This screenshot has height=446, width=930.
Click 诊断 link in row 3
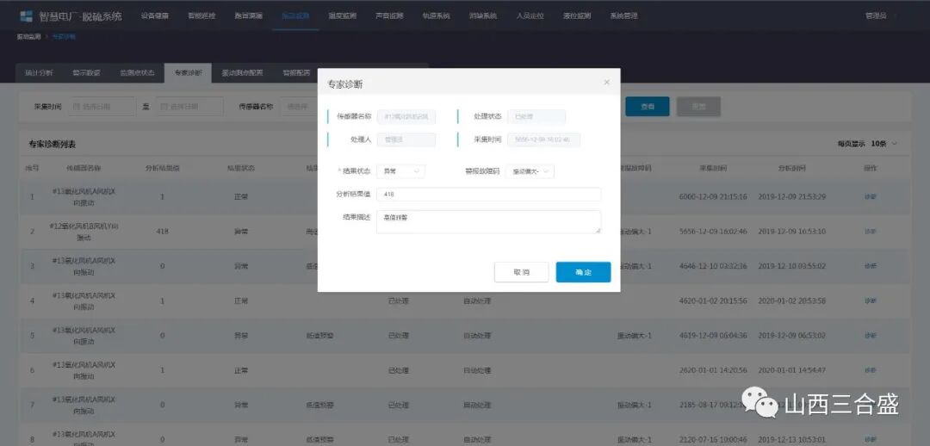point(870,266)
